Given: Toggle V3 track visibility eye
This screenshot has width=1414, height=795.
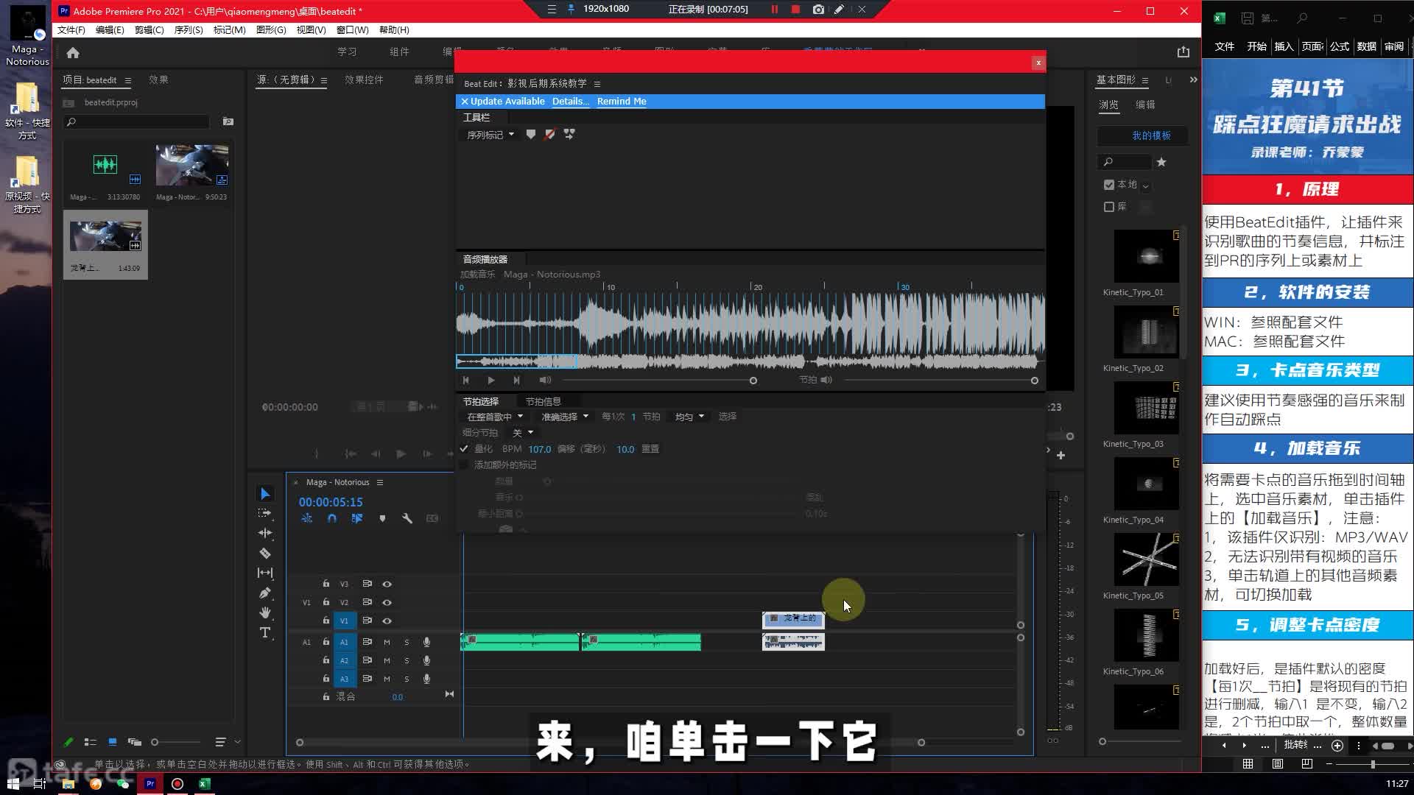Looking at the screenshot, I should [x=387, y=584].
